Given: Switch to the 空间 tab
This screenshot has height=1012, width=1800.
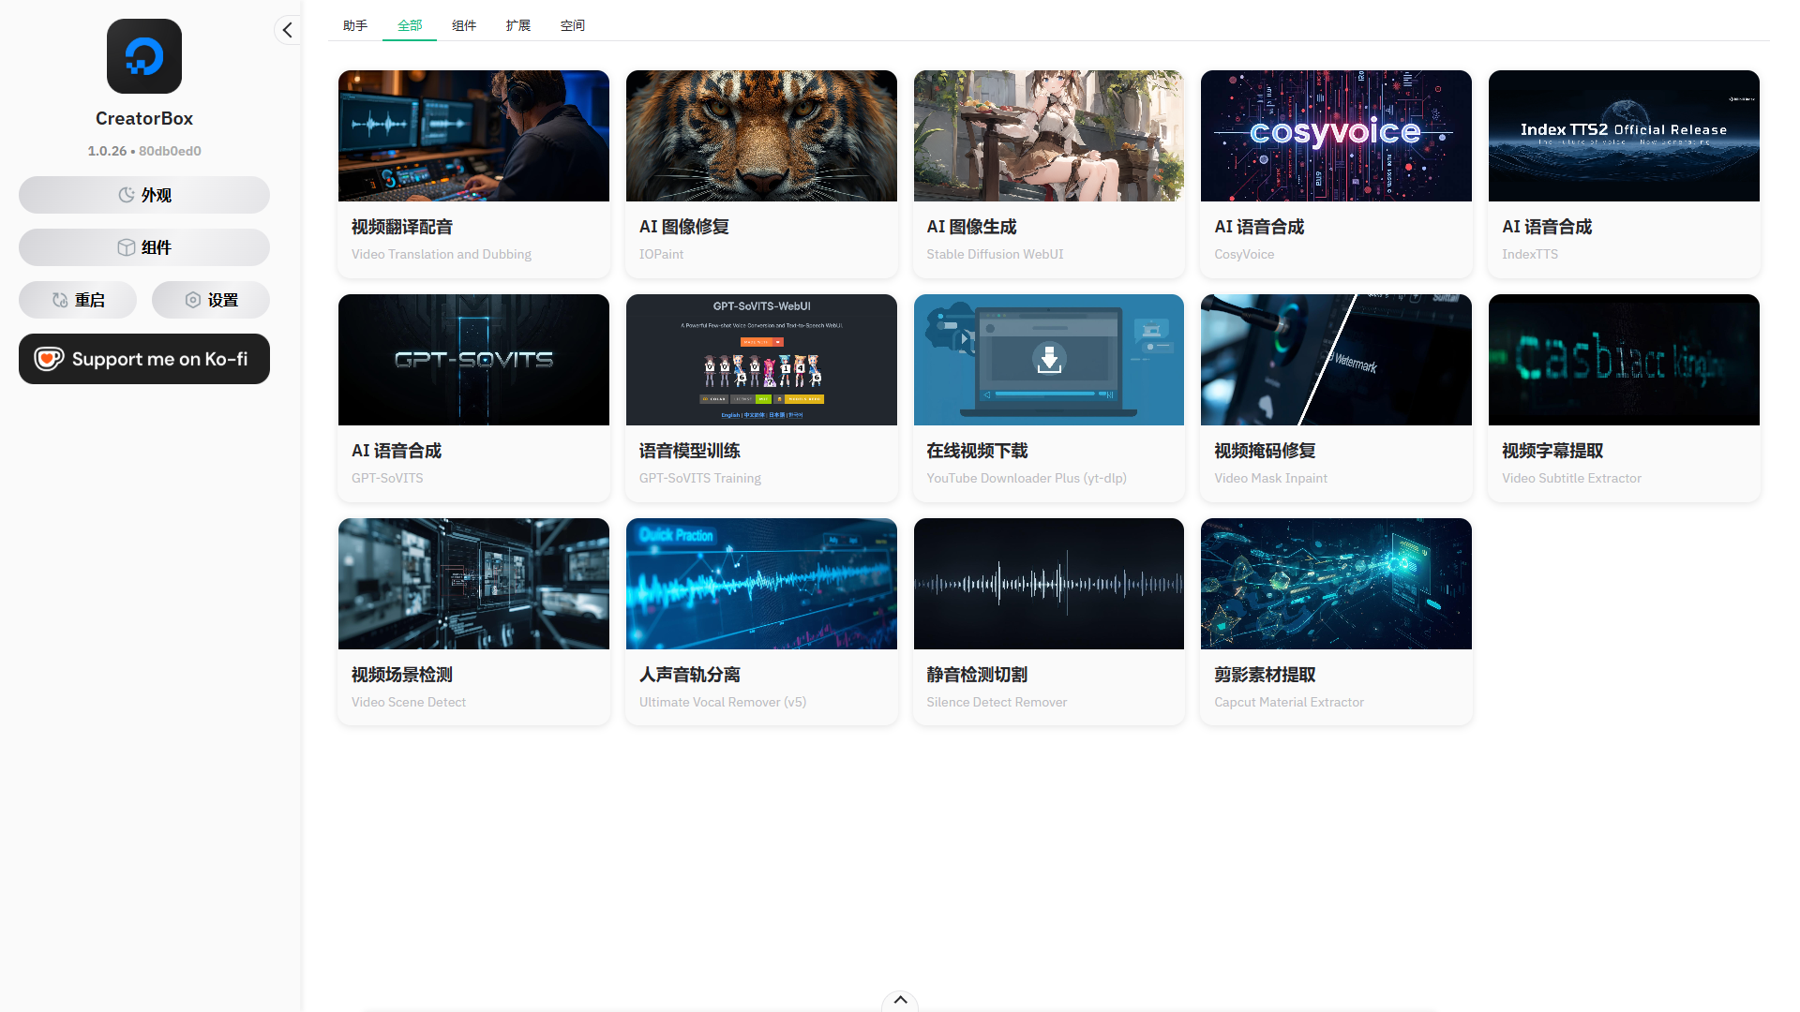Looking at the screenshot, I should pos(572,25).
